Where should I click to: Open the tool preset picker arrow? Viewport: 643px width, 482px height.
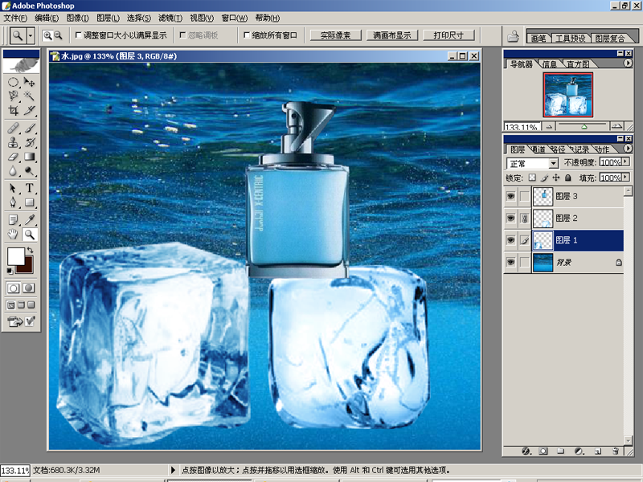coord(31,36)
